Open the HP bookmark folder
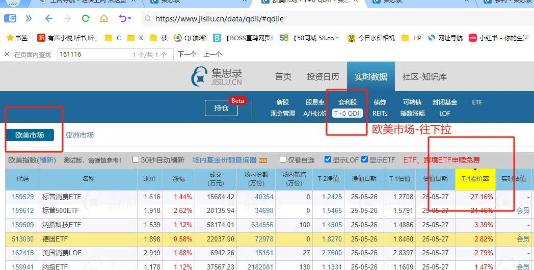 (x=411, y=38)
